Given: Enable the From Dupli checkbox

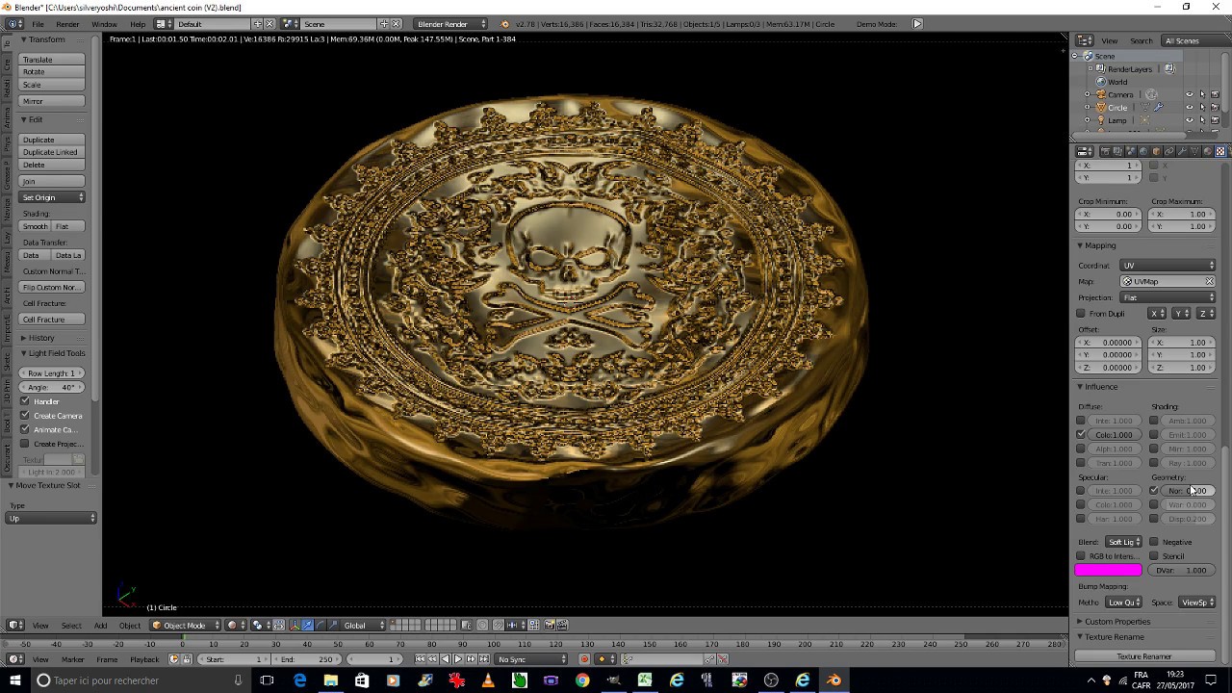Looking at the screenshot, I should point(1081,314).
